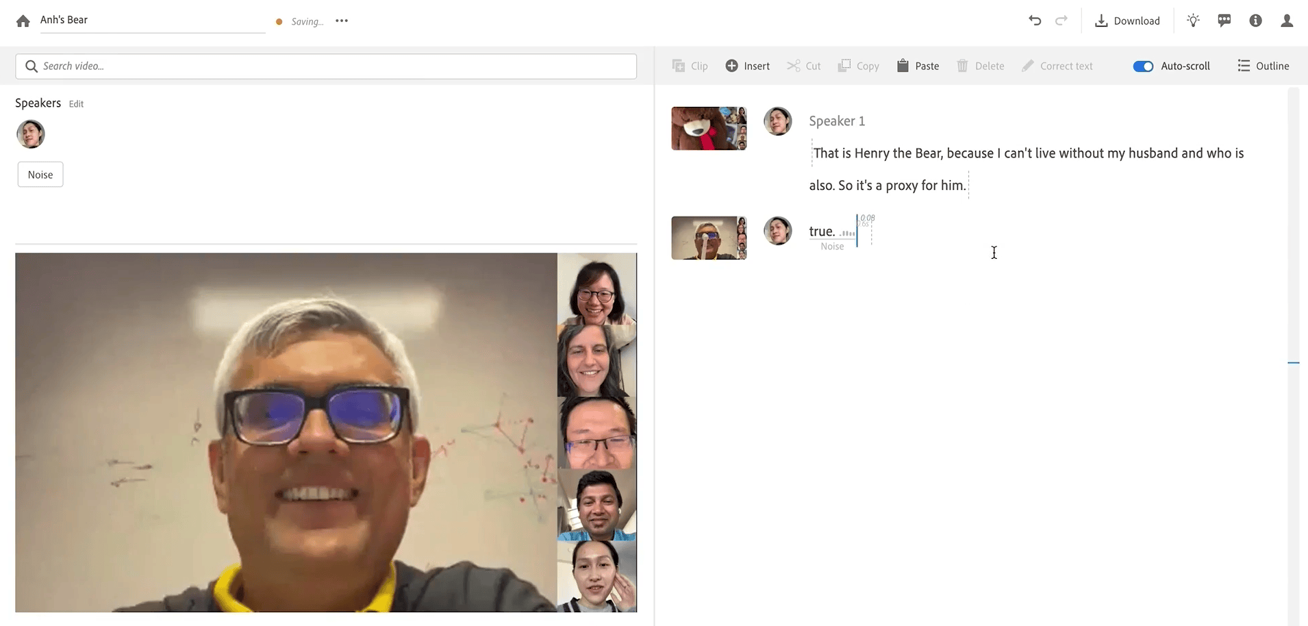Image resolution: width=1308 pixels, height=626 pixels.
Task: Click the Paste clipboard button
Action: 918,66
